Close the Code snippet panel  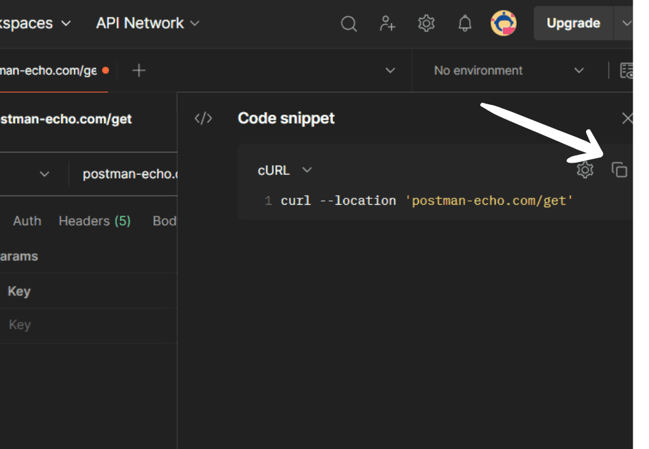[627, 119]
